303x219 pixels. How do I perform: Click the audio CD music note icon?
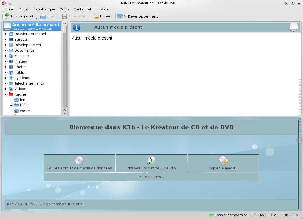coord(151,160)
